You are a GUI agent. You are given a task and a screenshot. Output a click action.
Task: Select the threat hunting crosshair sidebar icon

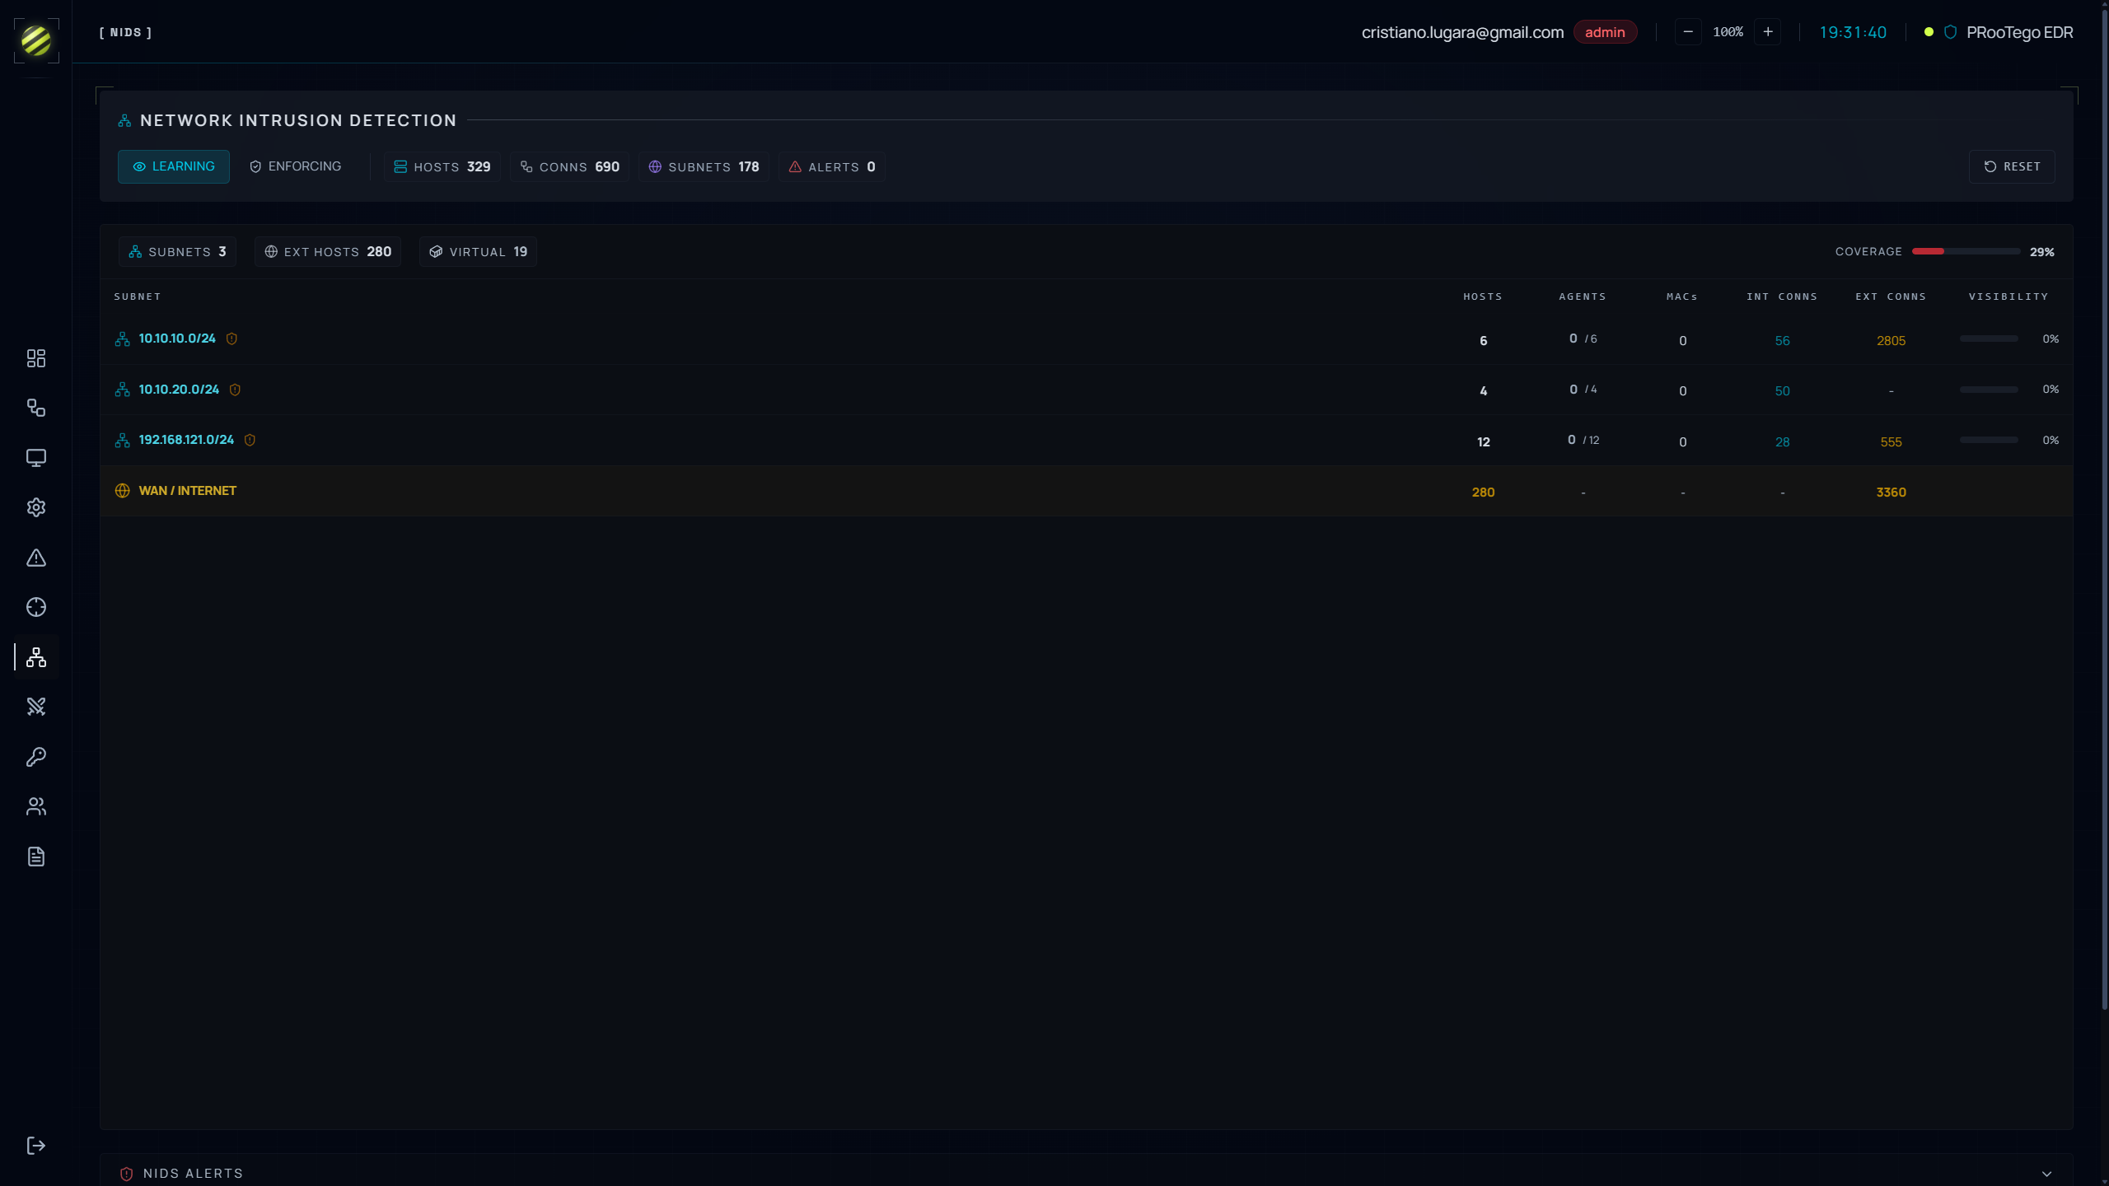tap(36, 607)
